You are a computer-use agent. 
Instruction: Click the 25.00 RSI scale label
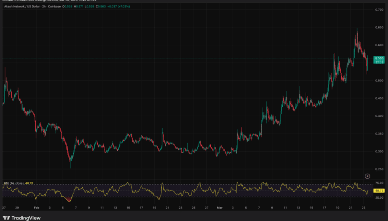click(x=379, y=198)
